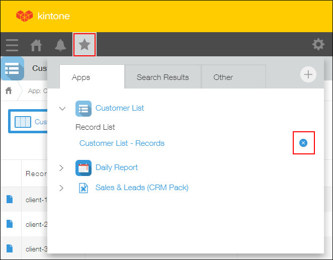The height and width of the screenshot is (260, 333).
Task: Open Sales & Leads (CRM Pack) link
Action: pyautogui.click(x=142, y=188)
